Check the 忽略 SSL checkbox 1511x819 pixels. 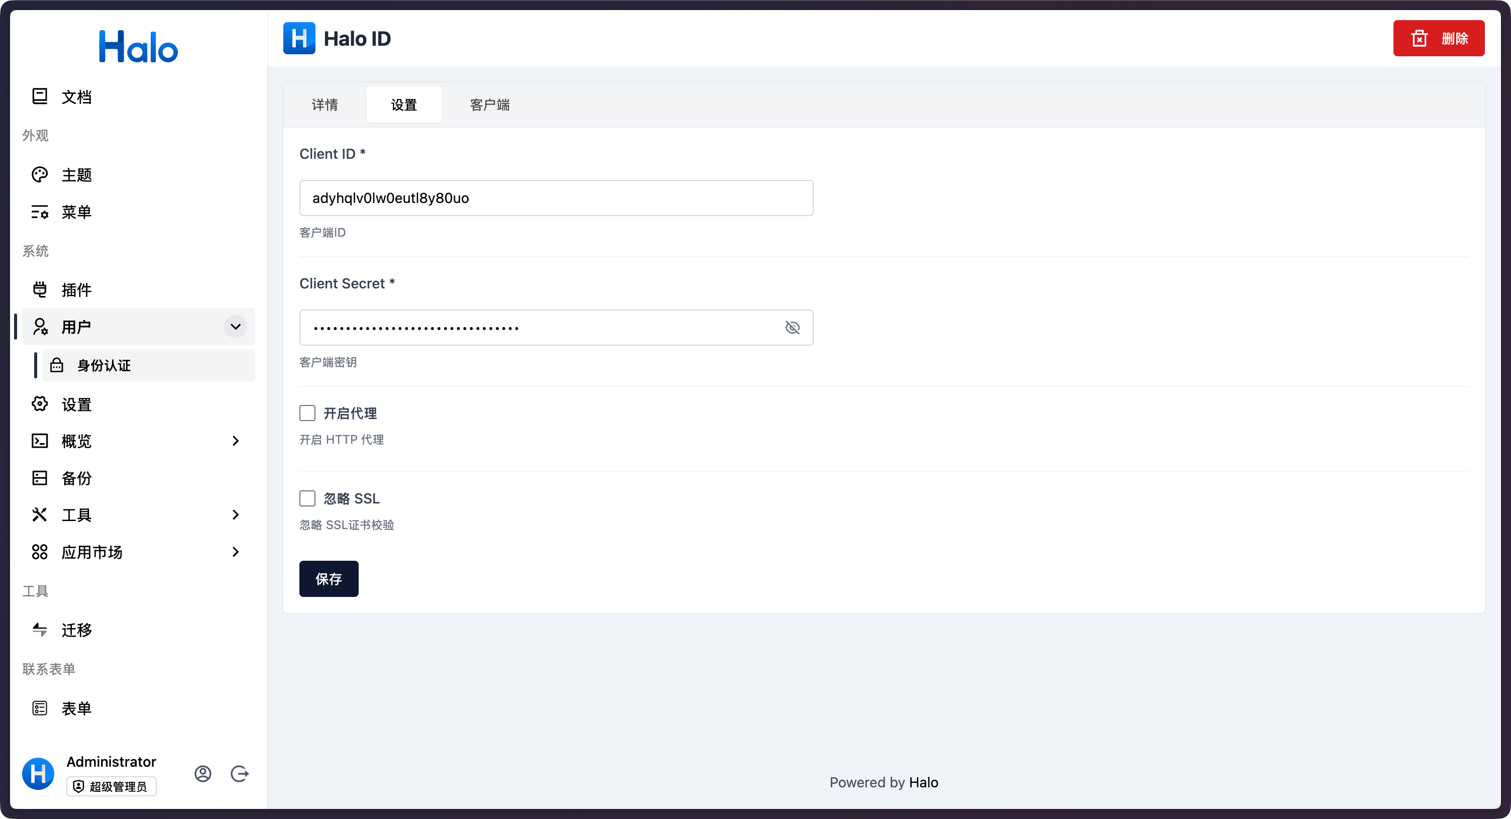pos(307,498)
